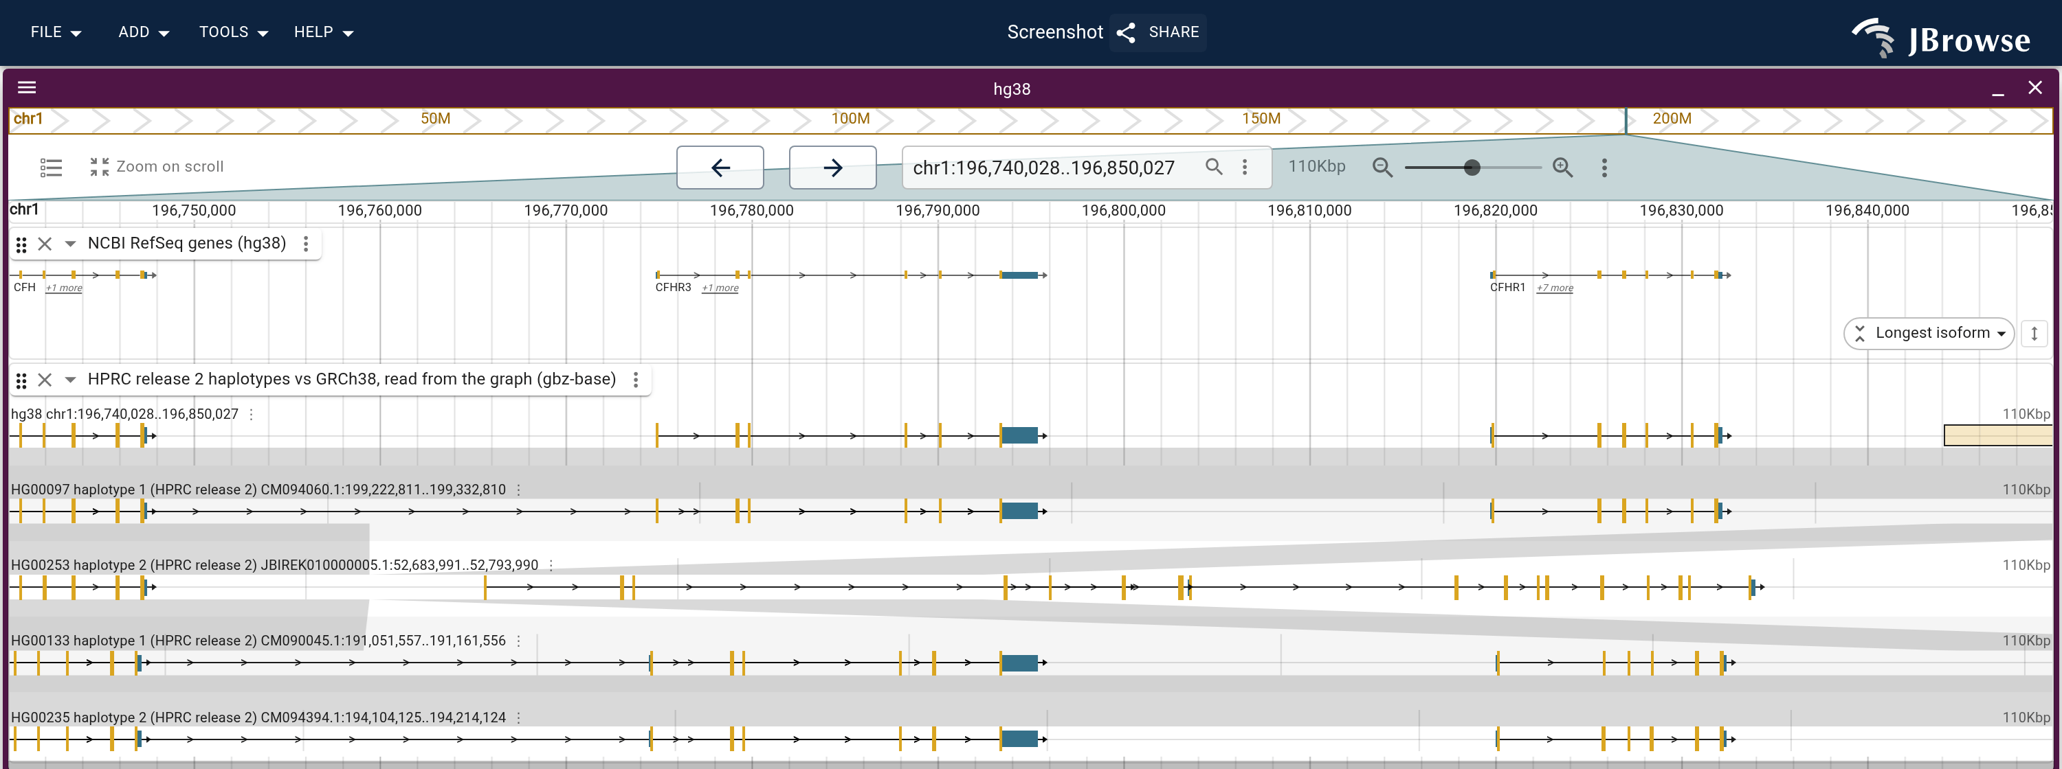Open the hg38 view hamburger menu
The height and width of the screenshot is (769, 2062).
(26, 87)
